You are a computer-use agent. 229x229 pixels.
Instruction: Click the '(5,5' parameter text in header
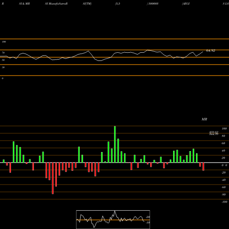118,4
